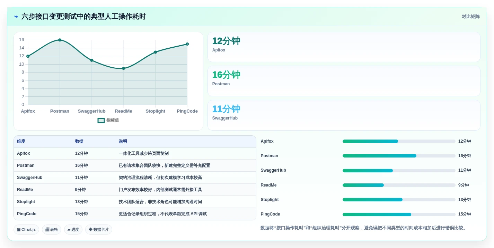Click the Apifox progress bar
Screen dimensions: 494x248
pos(399,141)
